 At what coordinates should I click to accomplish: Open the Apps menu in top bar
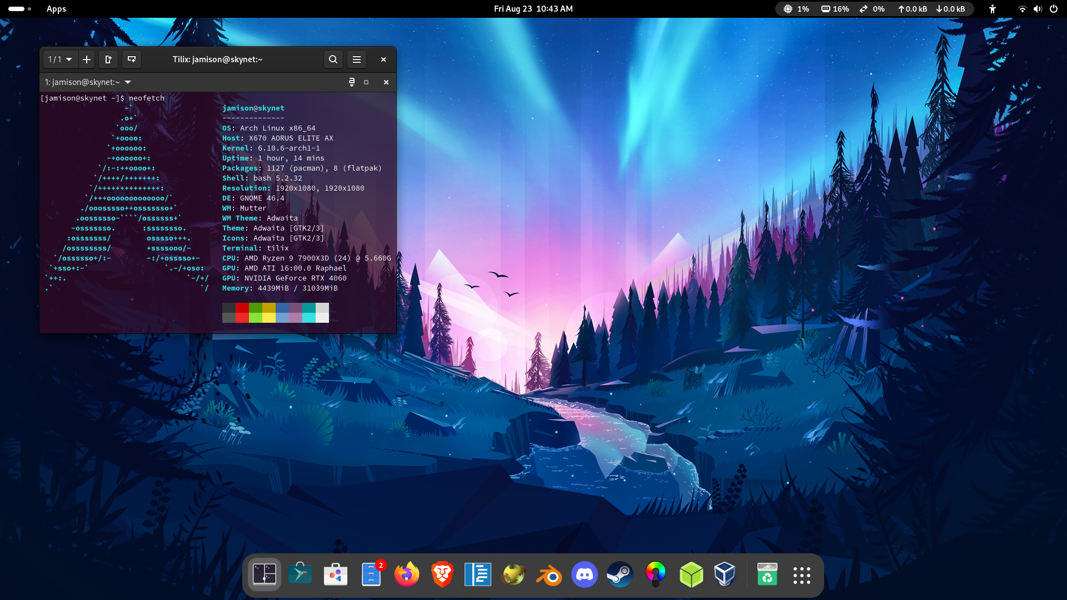coord(56,9)
